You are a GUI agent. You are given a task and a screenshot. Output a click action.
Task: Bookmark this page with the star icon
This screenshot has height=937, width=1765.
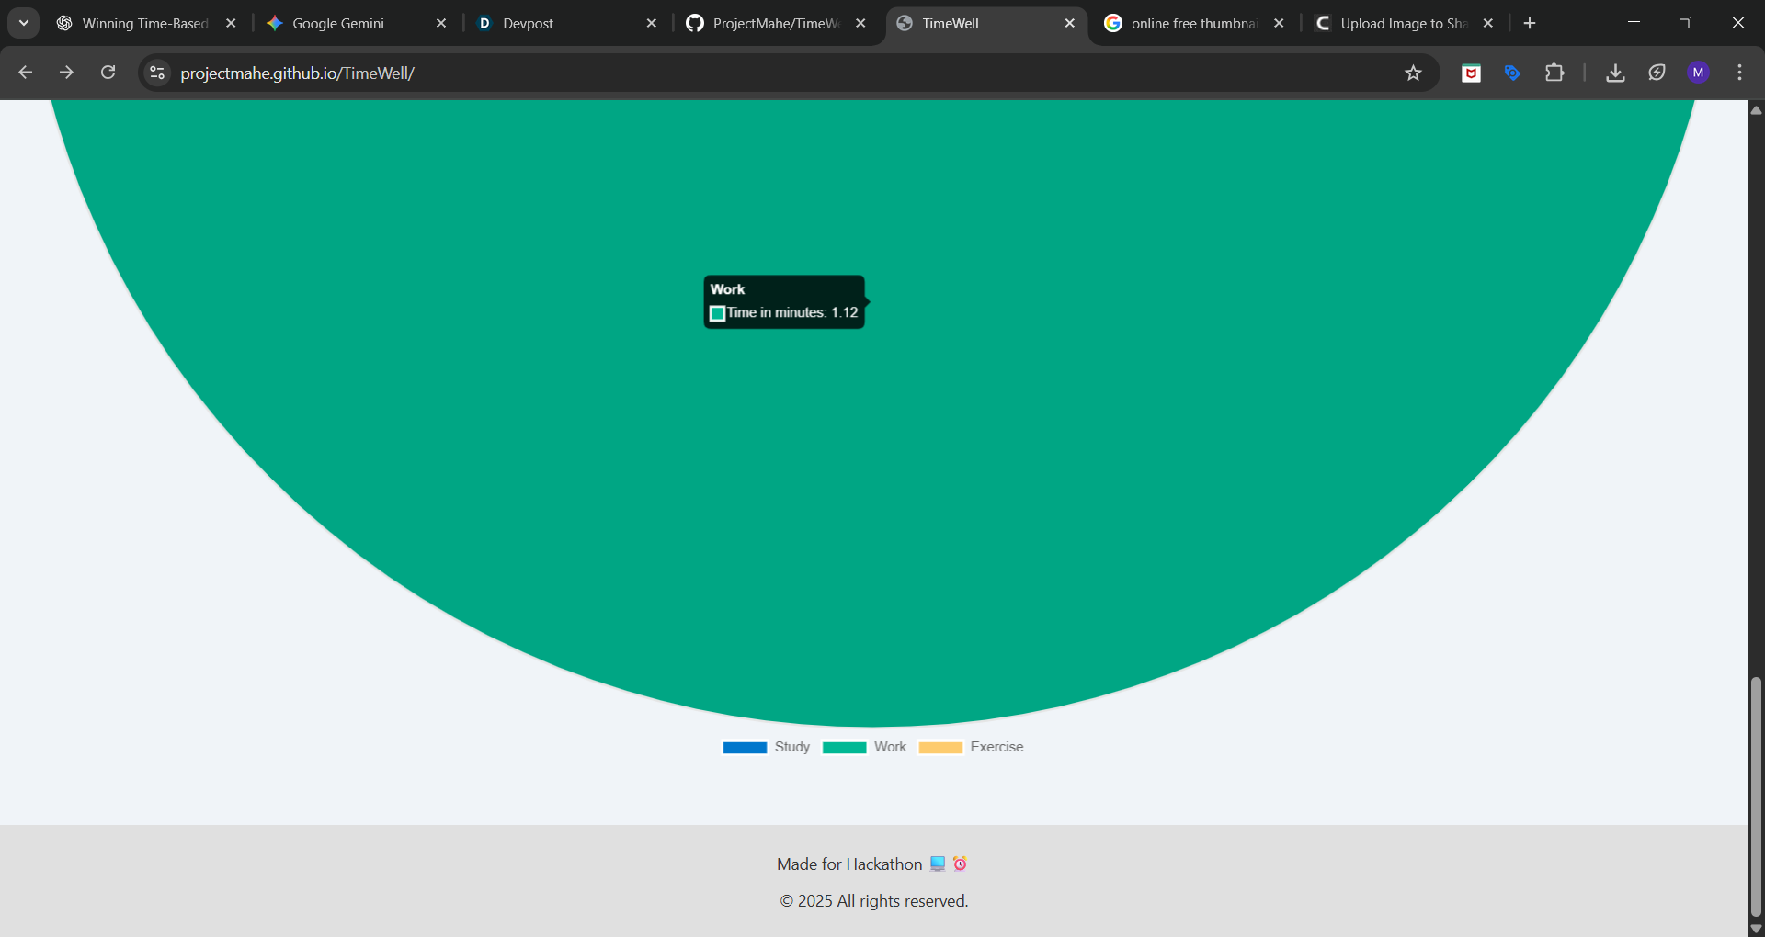1414,73
